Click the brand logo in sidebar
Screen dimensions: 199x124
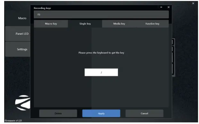click(x=23, y=103)
